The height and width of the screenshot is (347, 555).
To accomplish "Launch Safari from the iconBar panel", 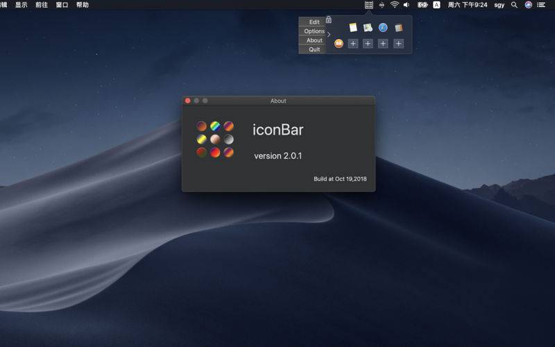I will click(x=383, y=28).
